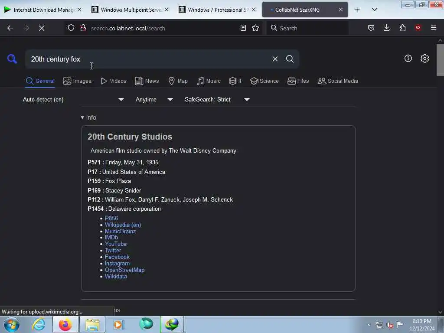Click muted volume icon in tray
444x333 pixels.
390,325
